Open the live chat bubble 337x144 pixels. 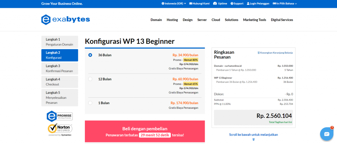[326, 134]
